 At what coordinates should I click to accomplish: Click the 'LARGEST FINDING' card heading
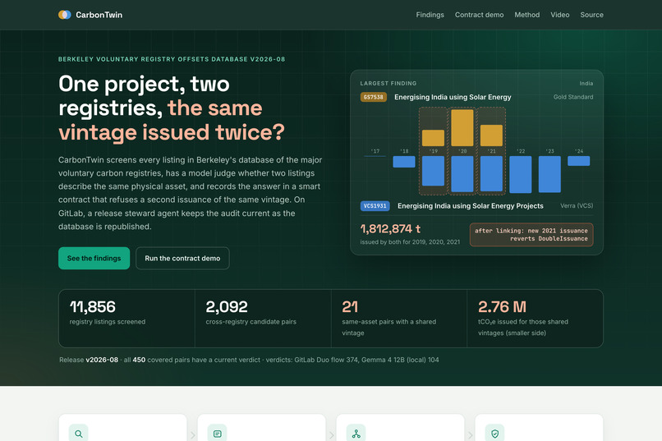pos(388,84)
